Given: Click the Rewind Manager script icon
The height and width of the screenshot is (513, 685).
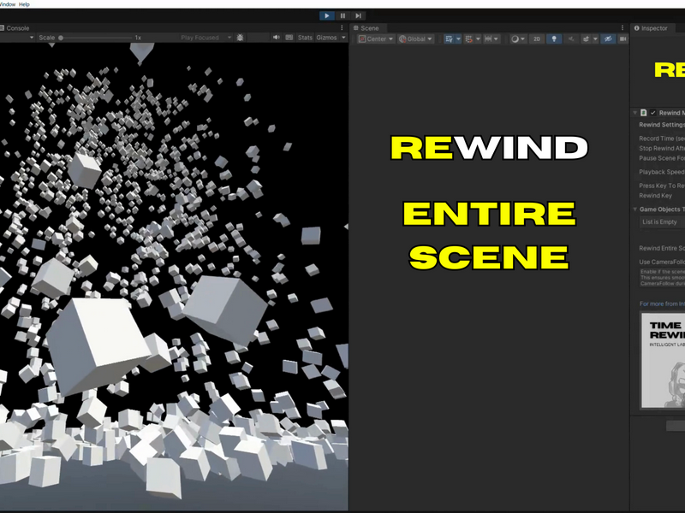Looking at the screenshot, I should (644, 113).
